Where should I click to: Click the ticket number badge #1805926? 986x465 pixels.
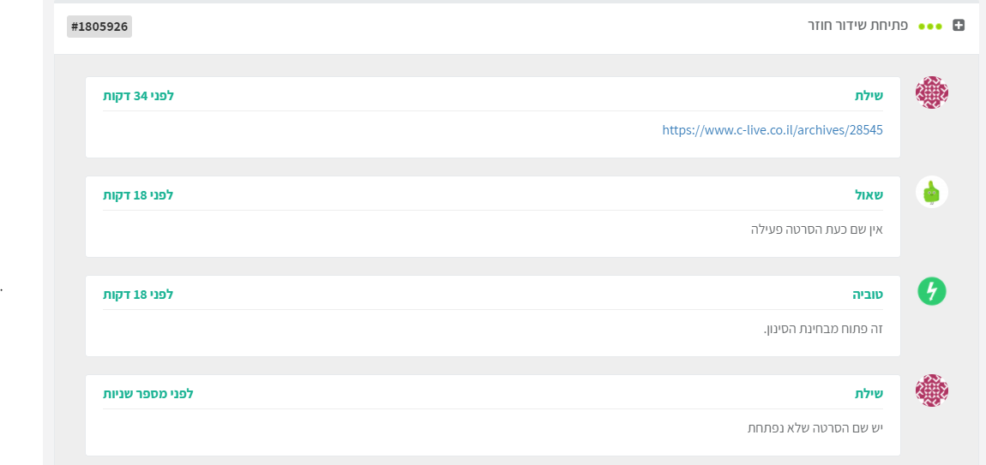coord(99,27)
